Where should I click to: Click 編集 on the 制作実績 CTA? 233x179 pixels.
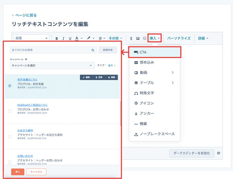click(x=86, y=77)
